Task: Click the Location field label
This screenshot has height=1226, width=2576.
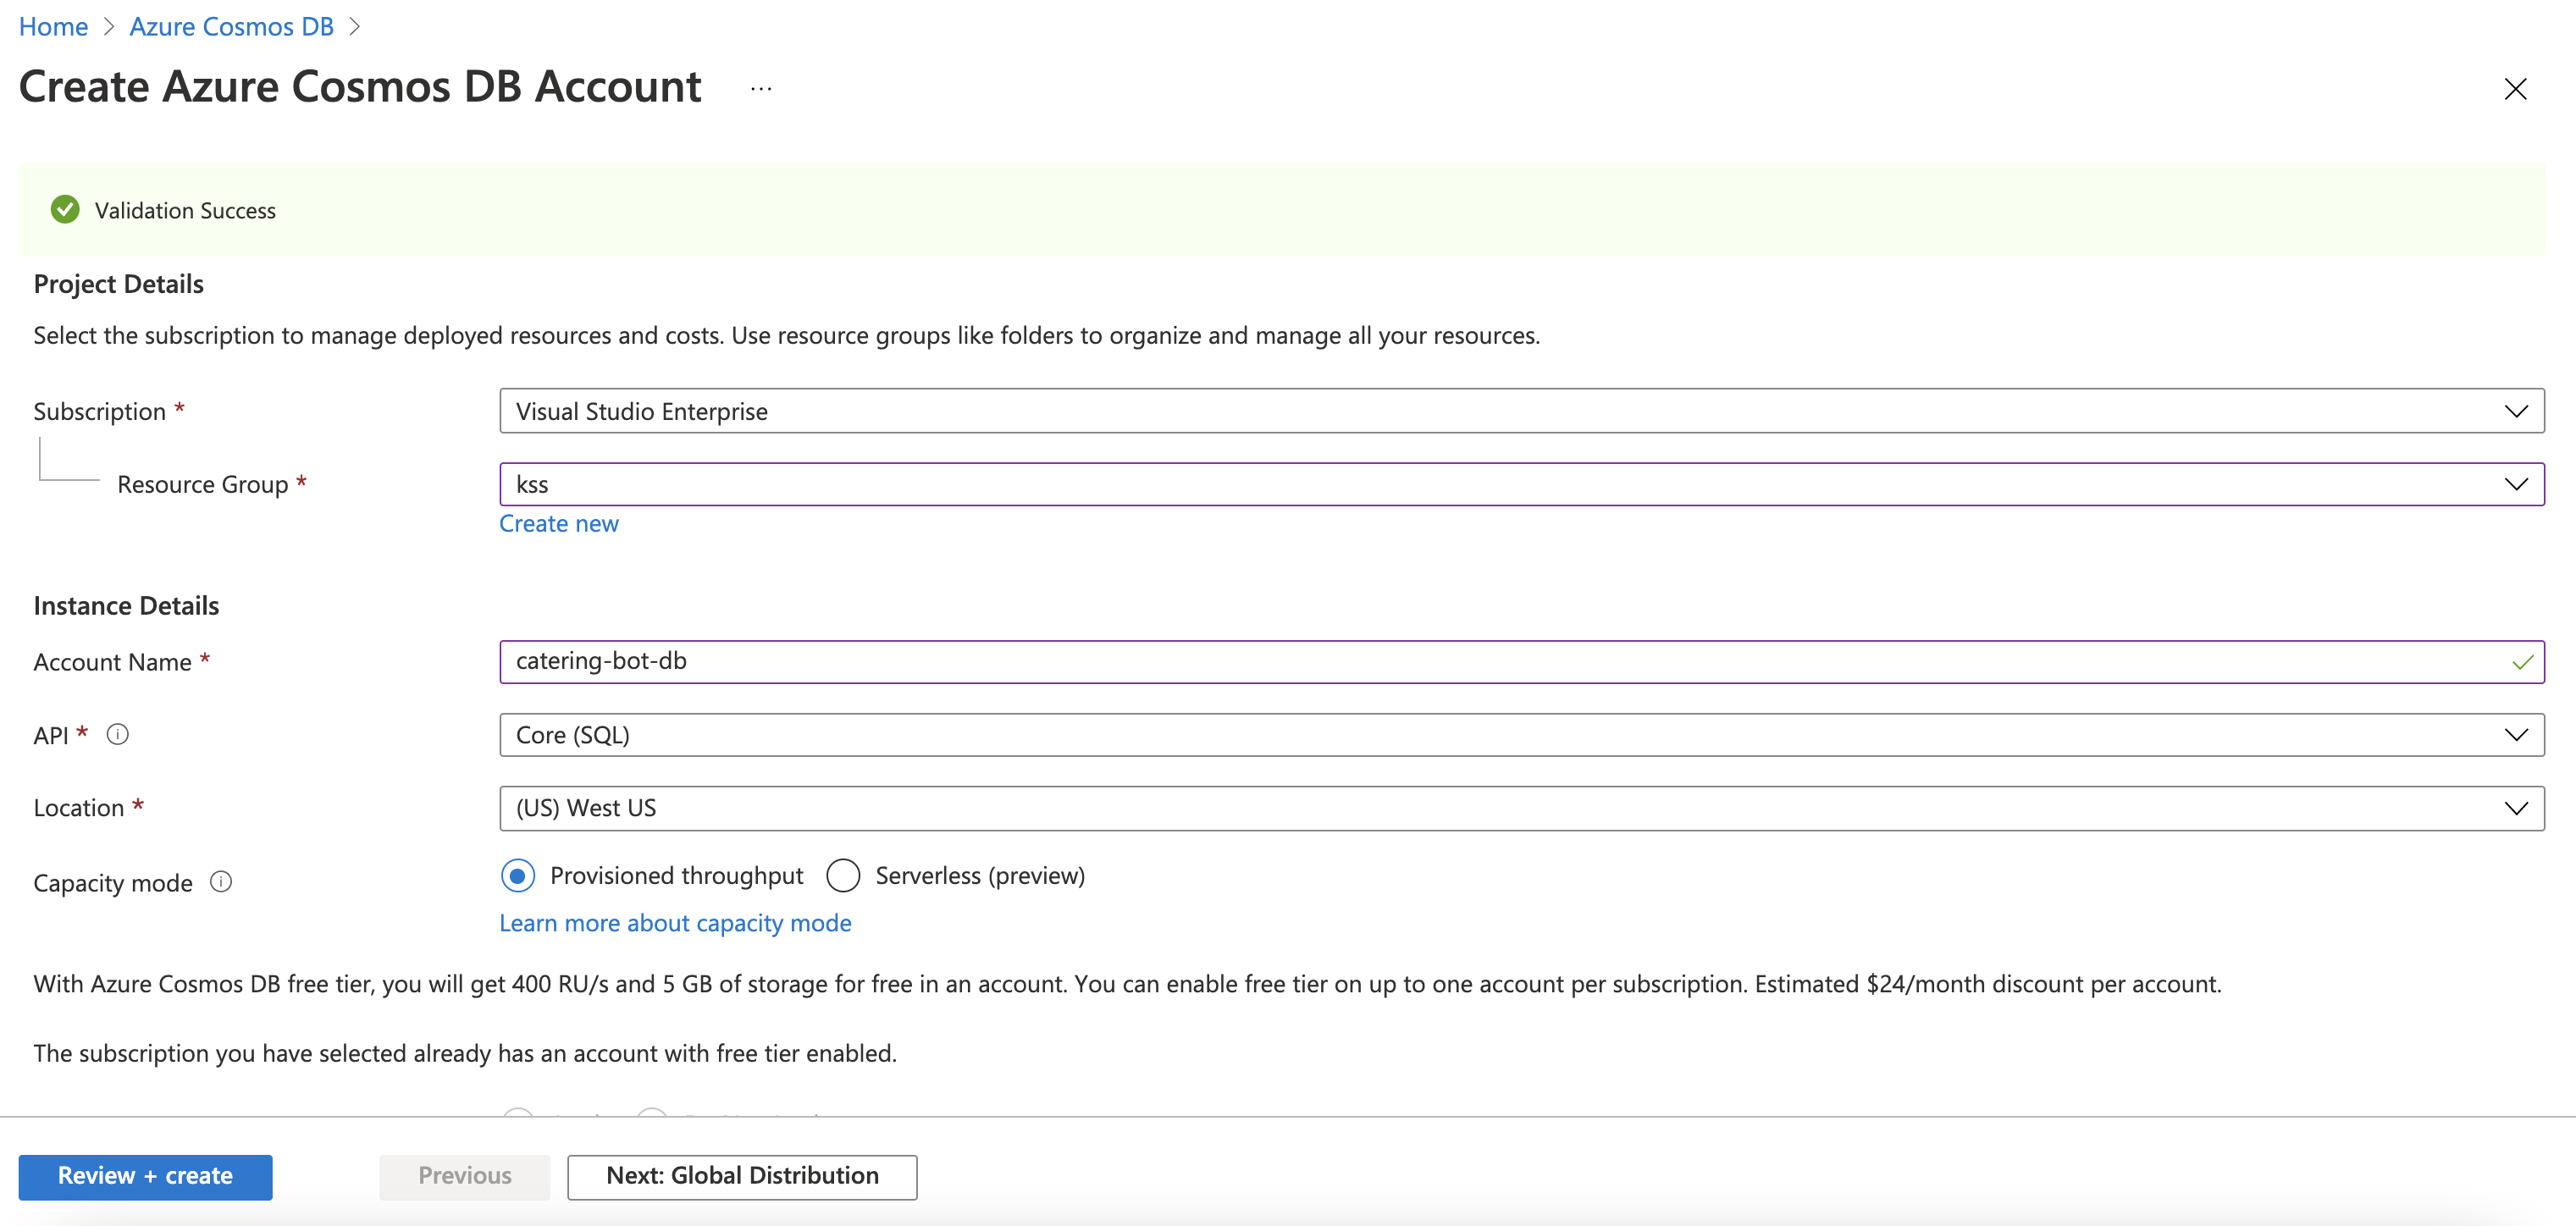Action: [79, 808]
